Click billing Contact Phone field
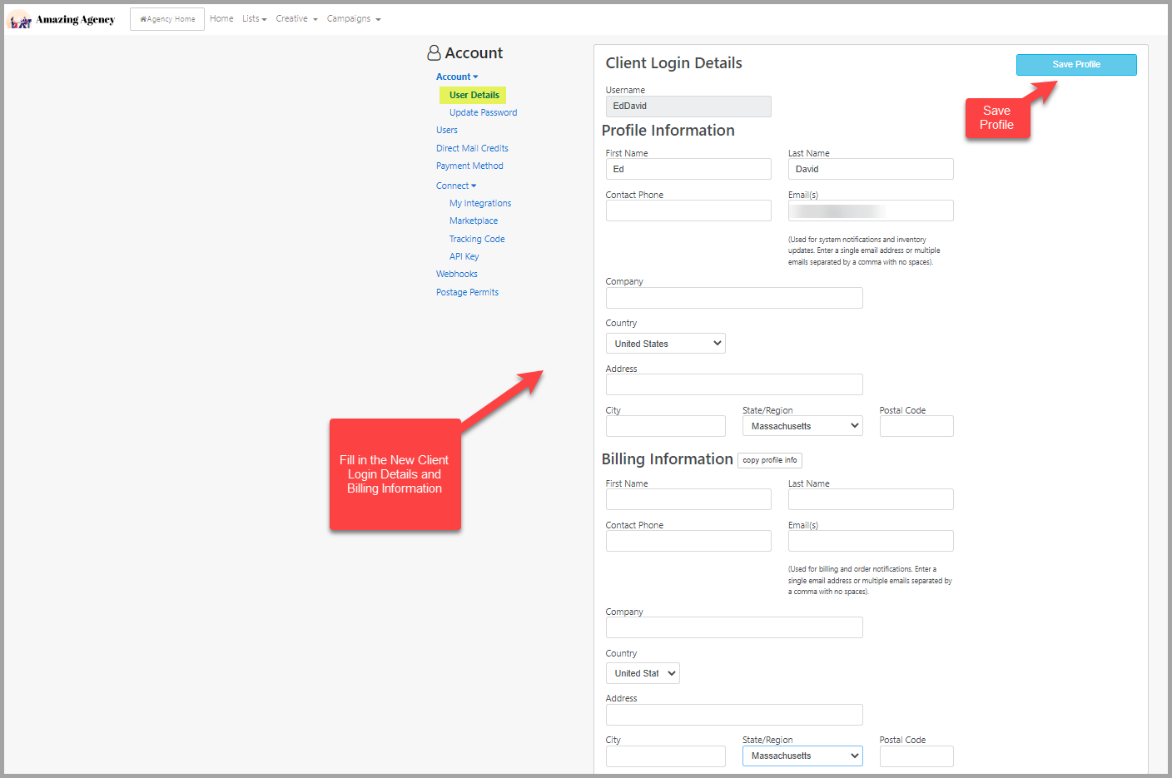The height and width of the screenshot is (778, 1172). pos(688,541)
